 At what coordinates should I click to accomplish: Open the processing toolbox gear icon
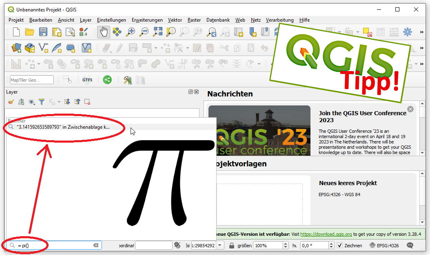[x=408, y=32]
